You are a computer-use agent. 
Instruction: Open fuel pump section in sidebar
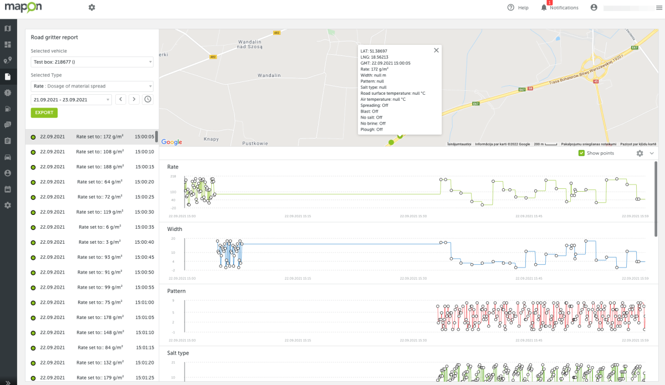tap(8, 109)
